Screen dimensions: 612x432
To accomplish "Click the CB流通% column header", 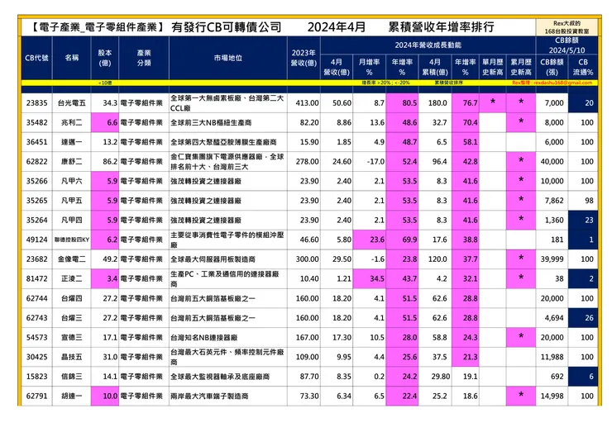I will click(583, 67).
